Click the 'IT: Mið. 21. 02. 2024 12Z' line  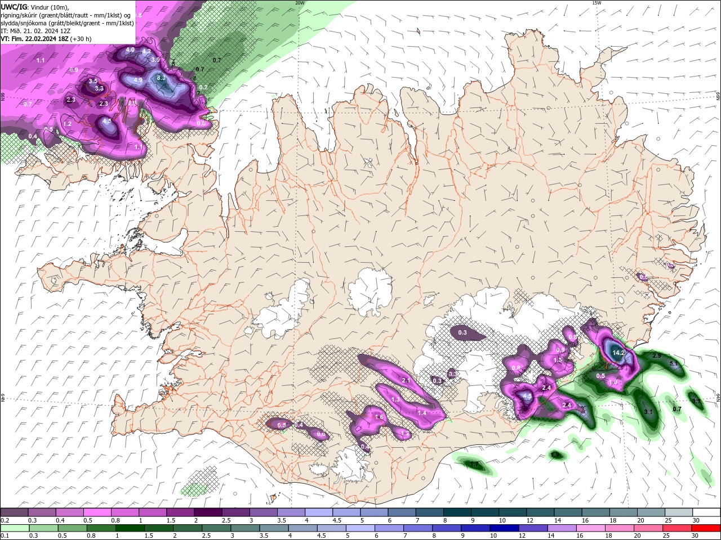click(35, 31)
